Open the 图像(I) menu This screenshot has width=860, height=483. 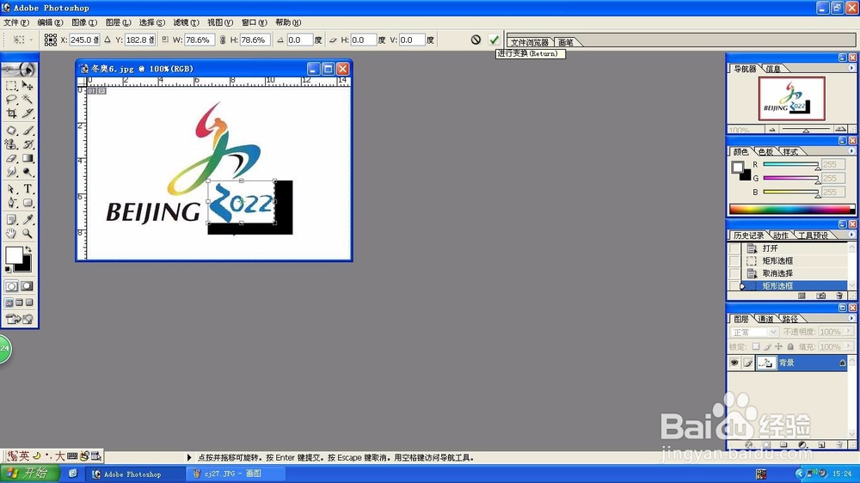84,22
